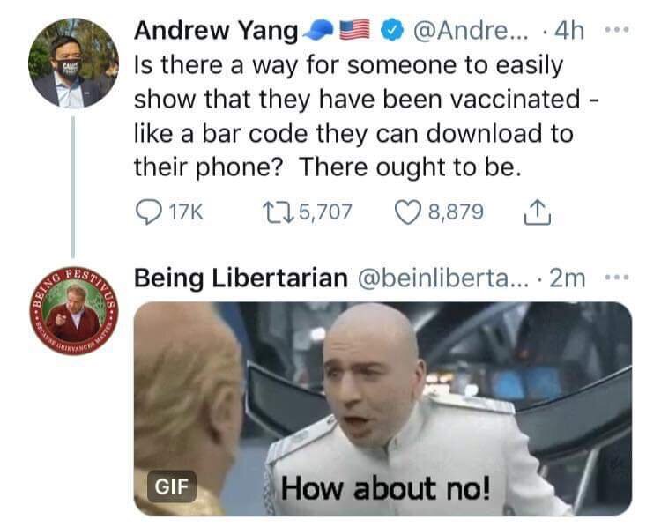Tap the share upload icon
661x527 pixels.
[x=537, y=212]
